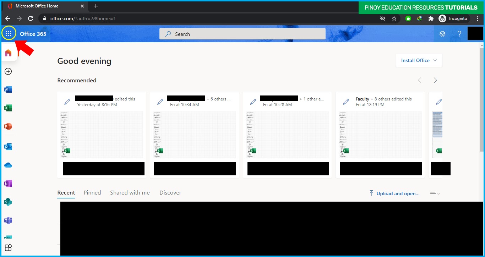The width and height of the screenshot is (485, 257).
Task: Open Teams from the sidebar
Action: (8, 220)
